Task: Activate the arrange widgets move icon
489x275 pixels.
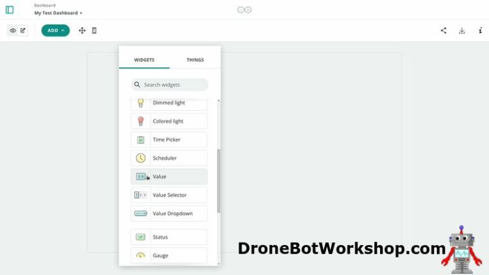Action: tap(82, 31)
